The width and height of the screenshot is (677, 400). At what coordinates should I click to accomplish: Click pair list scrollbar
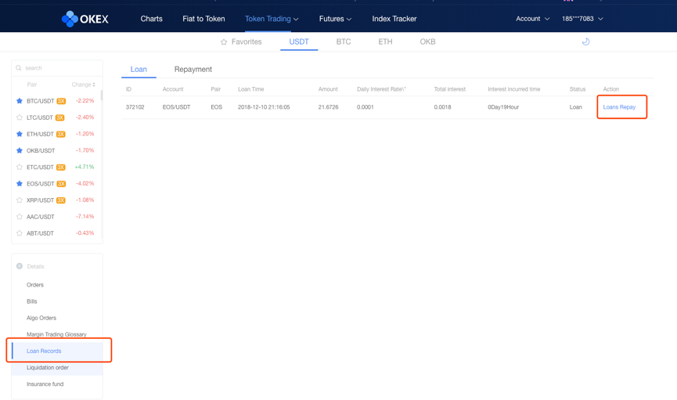102,95
